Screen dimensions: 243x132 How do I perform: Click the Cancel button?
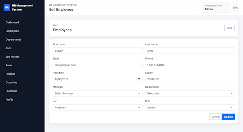(215, 117)
